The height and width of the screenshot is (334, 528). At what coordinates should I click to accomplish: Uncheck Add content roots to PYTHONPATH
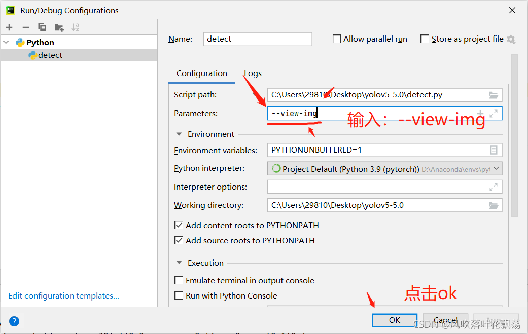[x=179, y=225]
